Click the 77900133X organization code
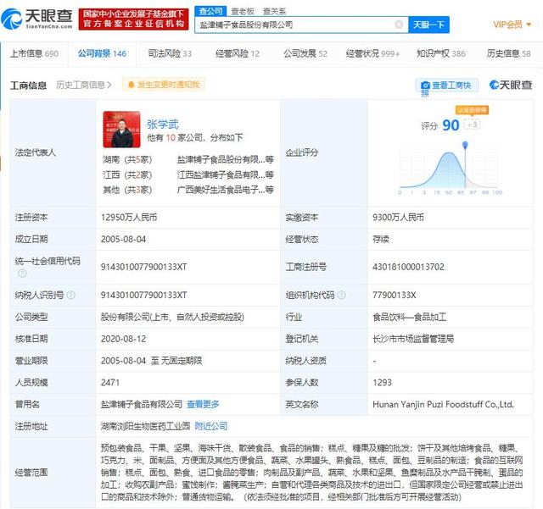 394,295
